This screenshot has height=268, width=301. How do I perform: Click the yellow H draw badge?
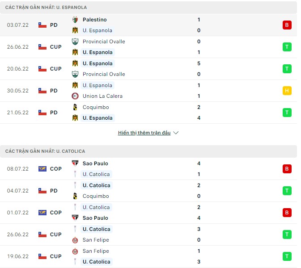(287, 91)
